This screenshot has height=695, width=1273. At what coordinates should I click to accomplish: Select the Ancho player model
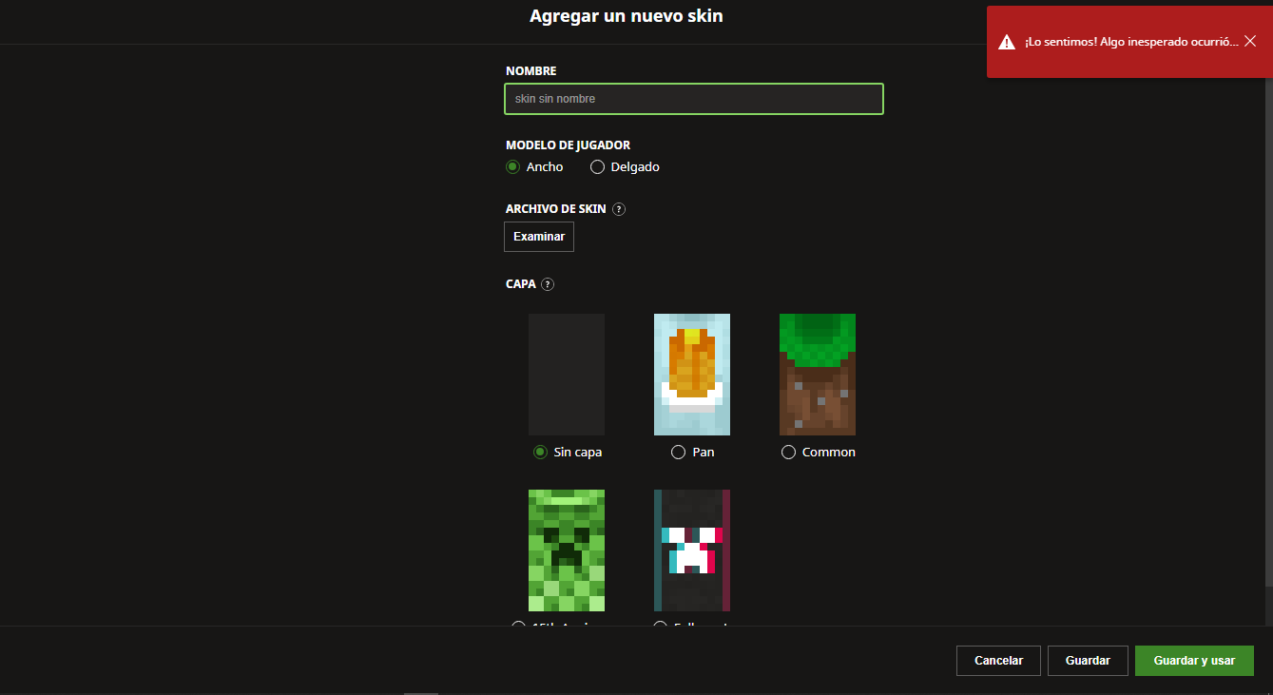pos(513,167)
